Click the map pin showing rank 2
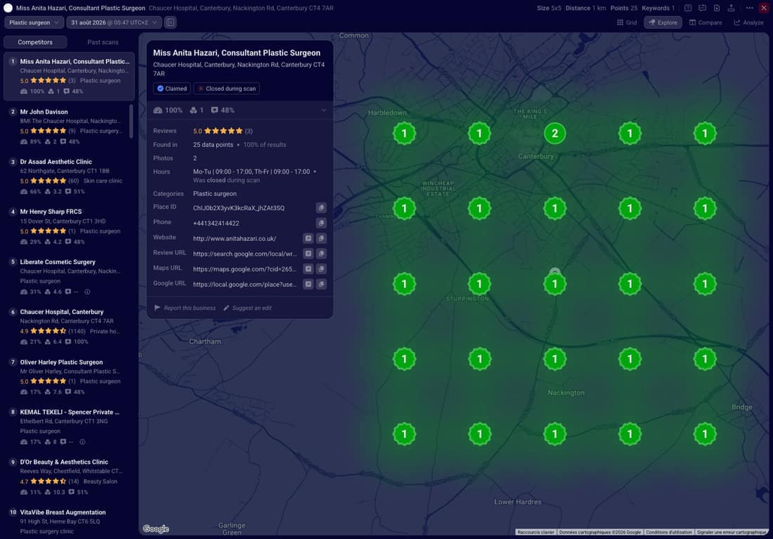773x539 pixels. click(x=554, y=133)
